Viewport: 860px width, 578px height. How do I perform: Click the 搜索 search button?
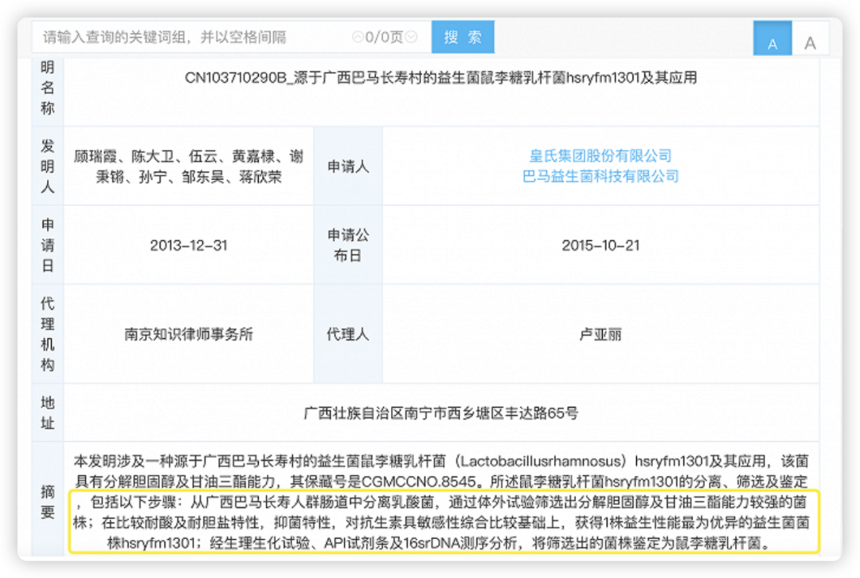(463, 37)
